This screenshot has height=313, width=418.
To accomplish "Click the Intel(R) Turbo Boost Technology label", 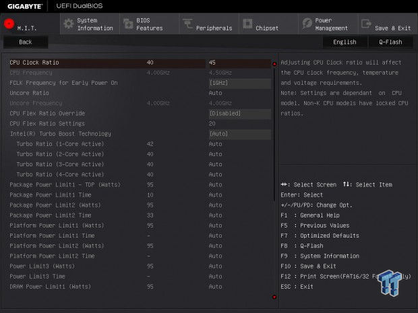I will point(61,134).
